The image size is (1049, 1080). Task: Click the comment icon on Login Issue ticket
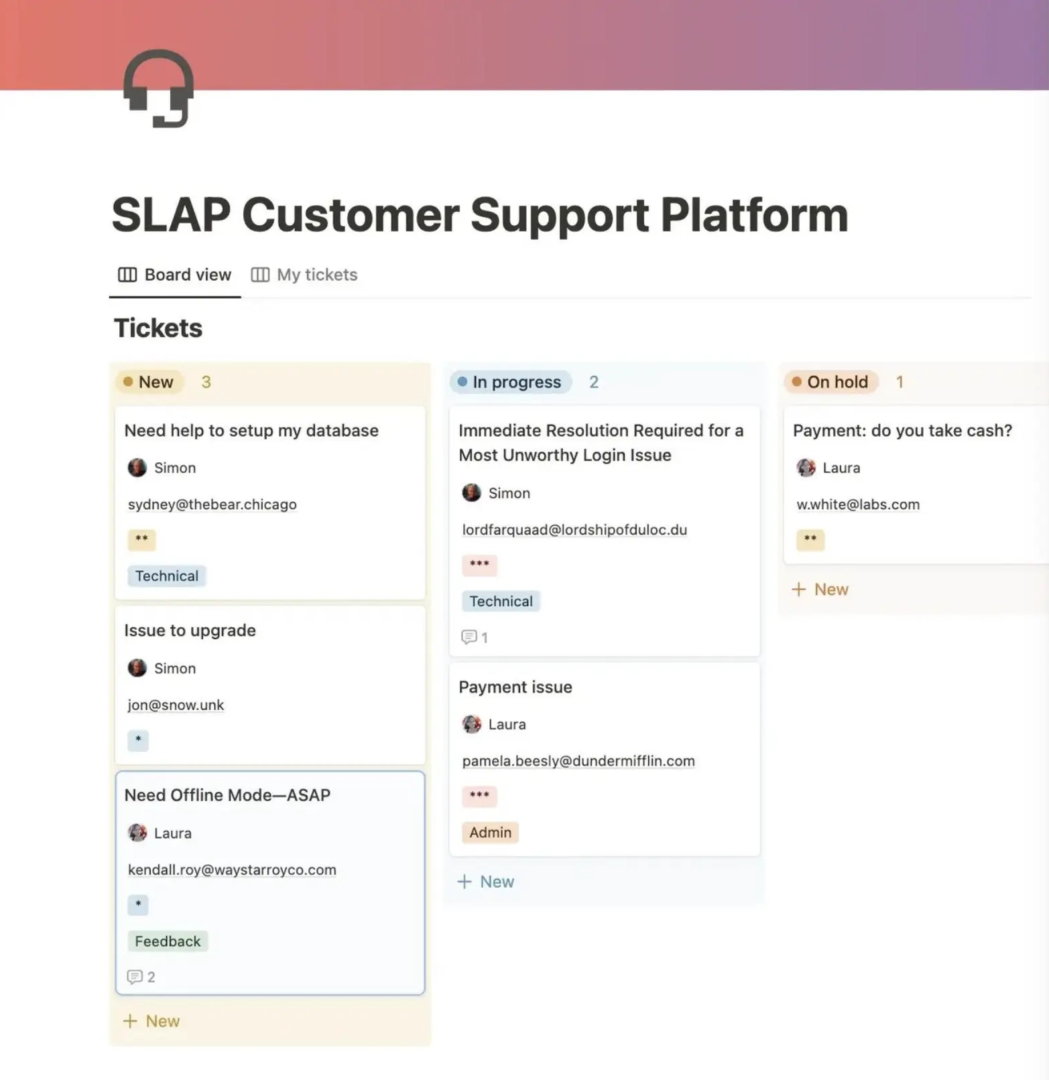(x=469, y=637)
